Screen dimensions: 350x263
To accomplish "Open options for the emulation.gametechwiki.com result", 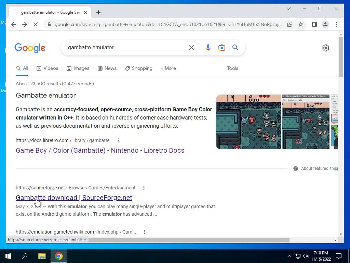I will [x=145, y=232].
